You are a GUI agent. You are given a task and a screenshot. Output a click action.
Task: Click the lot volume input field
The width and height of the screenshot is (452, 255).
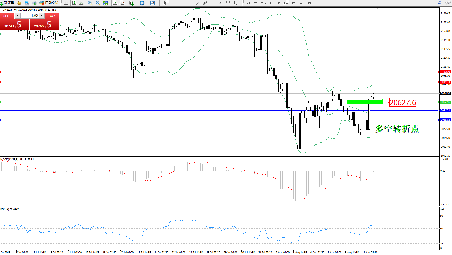tap(30, 16)
